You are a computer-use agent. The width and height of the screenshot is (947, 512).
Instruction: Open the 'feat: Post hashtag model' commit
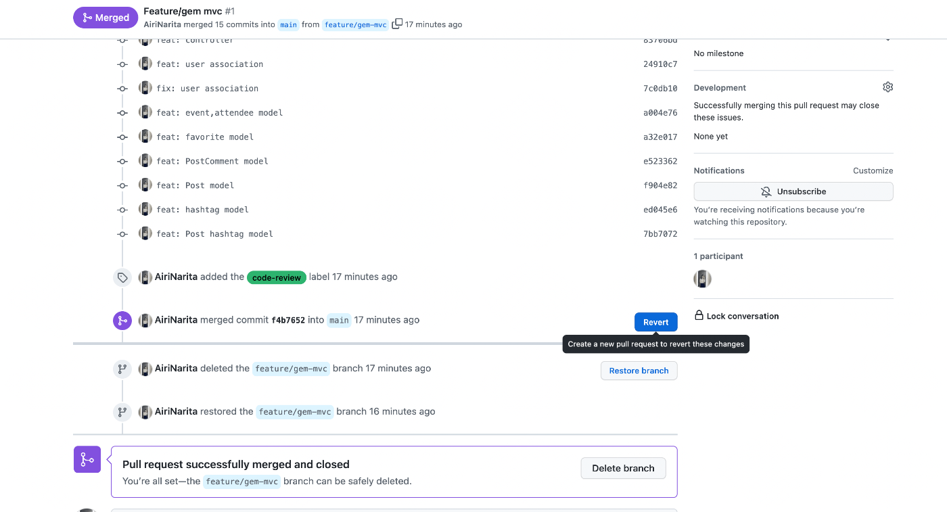214,234
